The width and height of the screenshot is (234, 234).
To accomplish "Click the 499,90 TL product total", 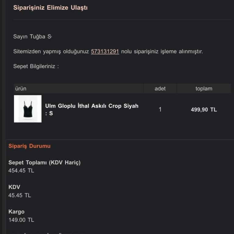I will click(204, 110).
